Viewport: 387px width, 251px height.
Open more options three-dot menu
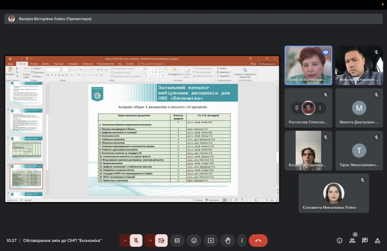click(x=242, y=240)
